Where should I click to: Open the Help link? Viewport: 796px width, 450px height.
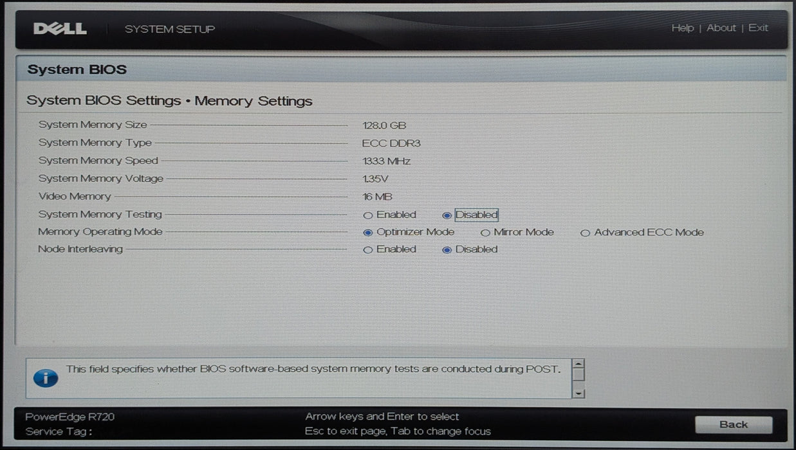(x=682, y=28)
